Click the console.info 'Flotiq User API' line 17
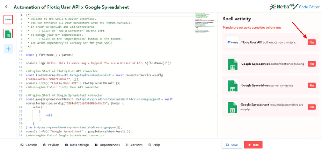 pyautogui.click(x=73, y=83)
